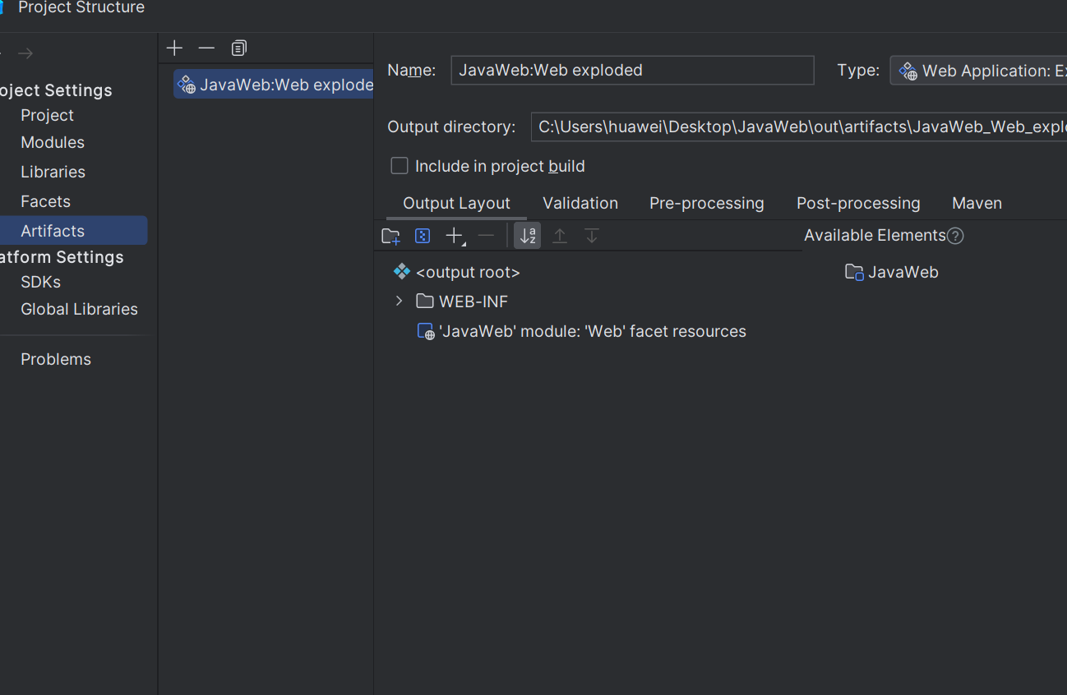The height and width of the screenshot is (695, 1067).
Task: Click the remove artifact minus icon
Action: click(x=206, y=48)
